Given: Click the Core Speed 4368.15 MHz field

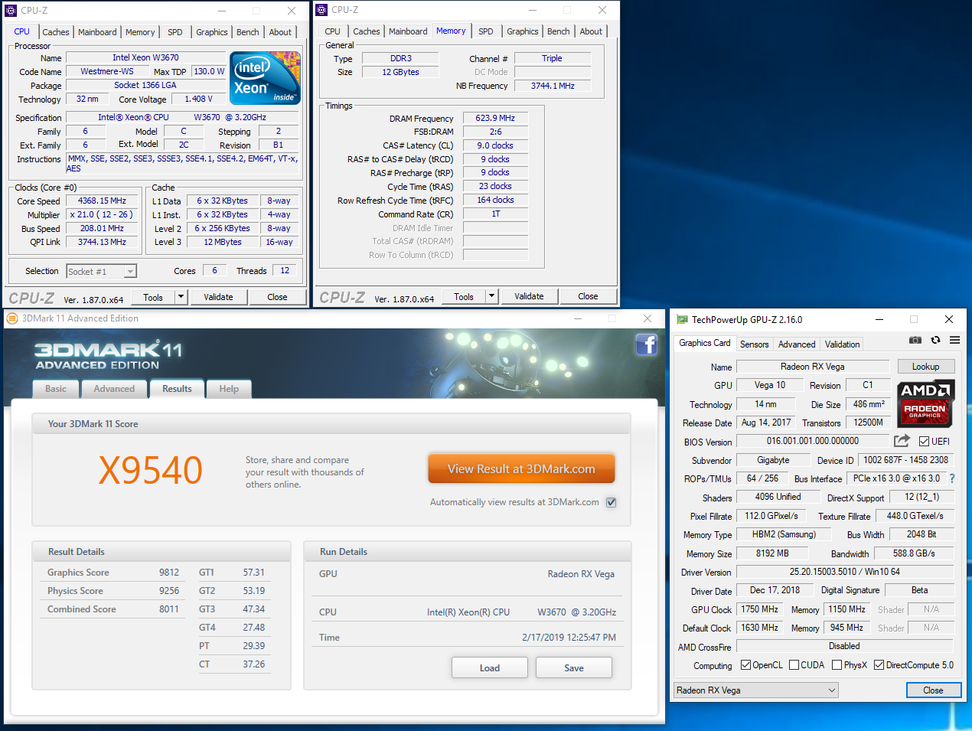Looking at the screenshot, I should [102, 201].
